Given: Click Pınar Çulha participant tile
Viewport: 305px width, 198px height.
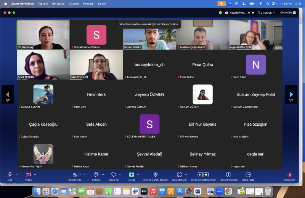Looking at the screenshot, I should click(x=203, y=65).
